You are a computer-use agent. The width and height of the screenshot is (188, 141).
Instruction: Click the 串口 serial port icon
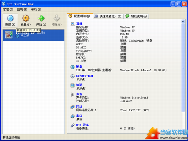pyautogui.click(x=72, y=116)
